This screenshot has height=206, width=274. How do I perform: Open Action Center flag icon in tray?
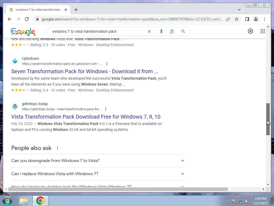pyautogui.click(x=234, y=201)
